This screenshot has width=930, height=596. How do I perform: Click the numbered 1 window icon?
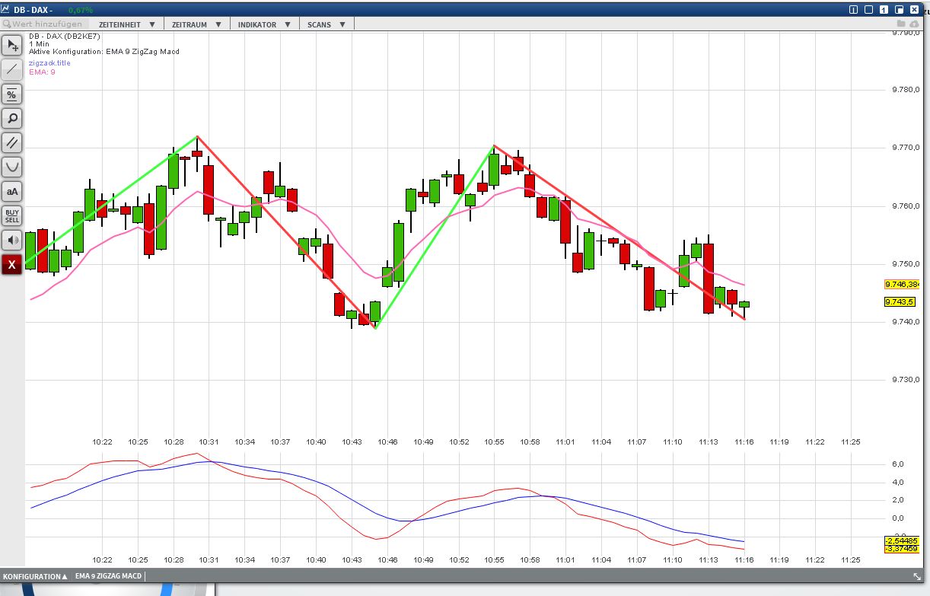click(884, 9)
